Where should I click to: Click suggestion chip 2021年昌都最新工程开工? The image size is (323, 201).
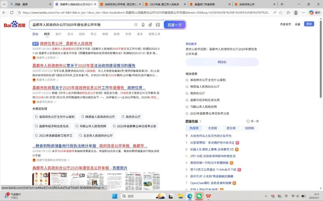coord(54,135)
